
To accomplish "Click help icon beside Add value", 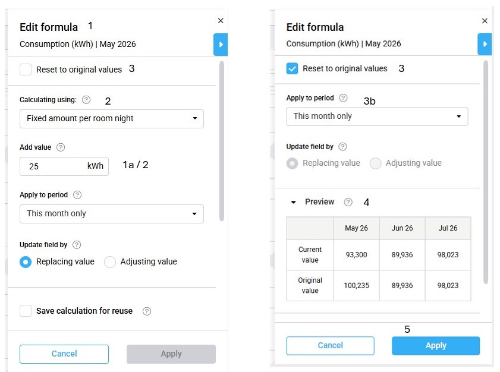I will 61,147.
